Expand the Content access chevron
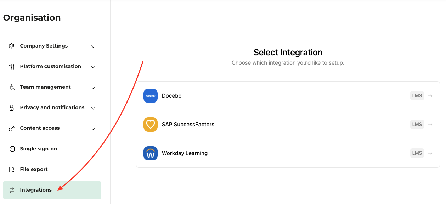 tap(93, 129)
